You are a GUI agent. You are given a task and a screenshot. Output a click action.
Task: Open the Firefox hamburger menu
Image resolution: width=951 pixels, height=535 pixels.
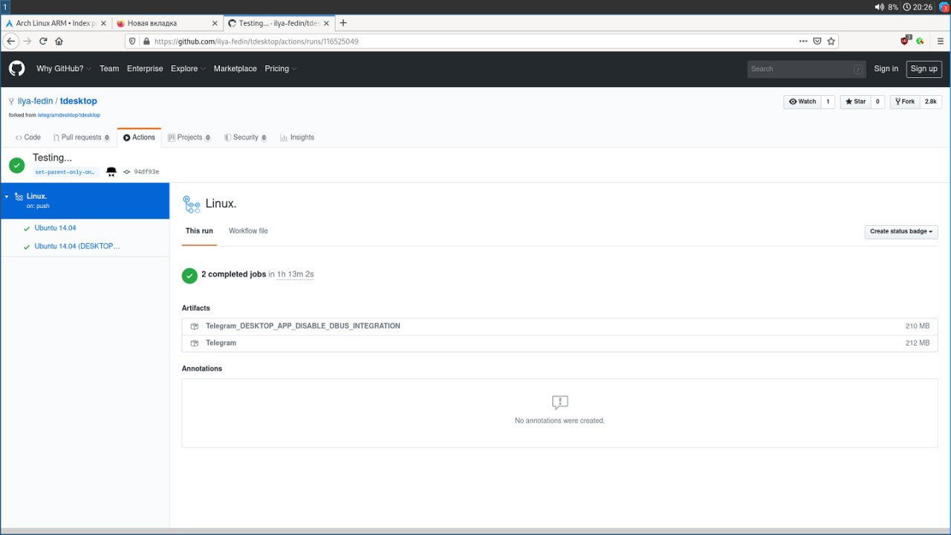click(940, 41)
